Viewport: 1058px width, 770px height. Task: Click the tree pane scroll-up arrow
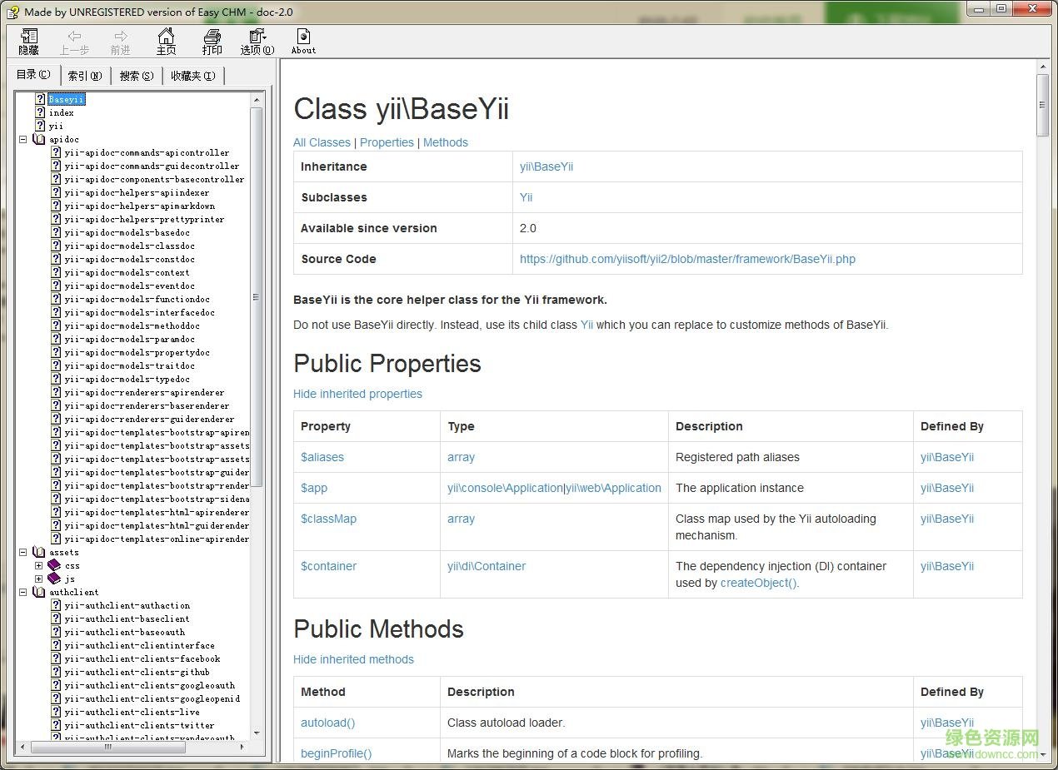pyautogui.click(x=257, y=100)
